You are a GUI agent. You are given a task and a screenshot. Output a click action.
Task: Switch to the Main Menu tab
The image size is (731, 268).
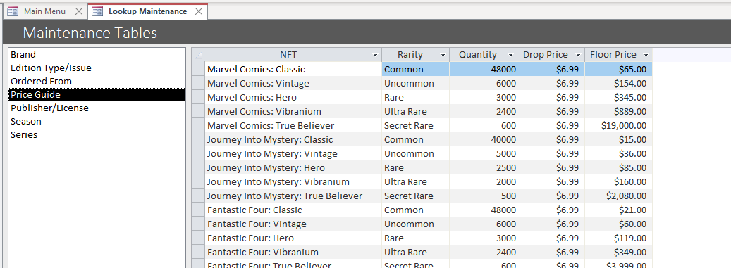tap(44, 11)
